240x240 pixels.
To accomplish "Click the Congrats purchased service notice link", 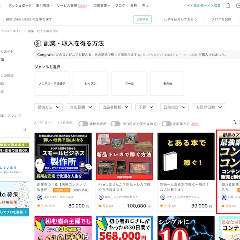I will [x=96, y=55].
